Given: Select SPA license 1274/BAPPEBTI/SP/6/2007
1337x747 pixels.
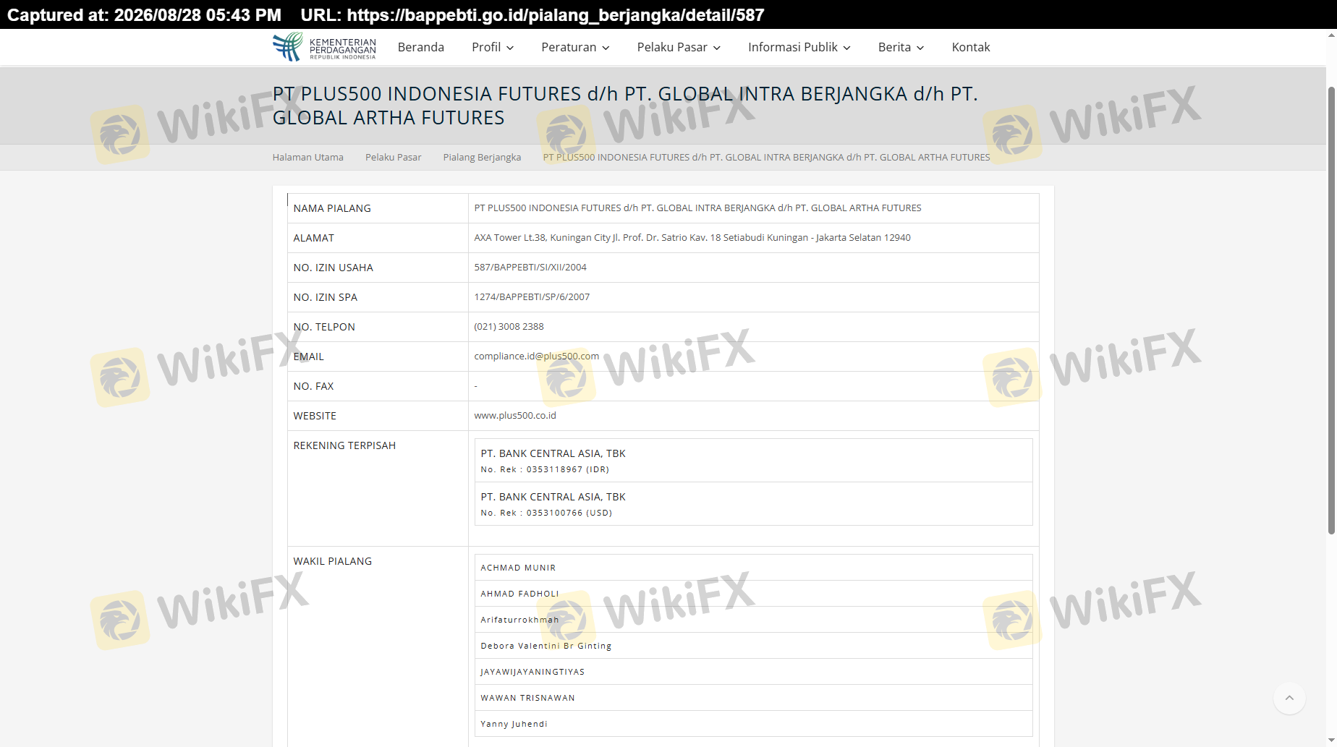Looking at the screenshot, I should (x=532, y=296).
